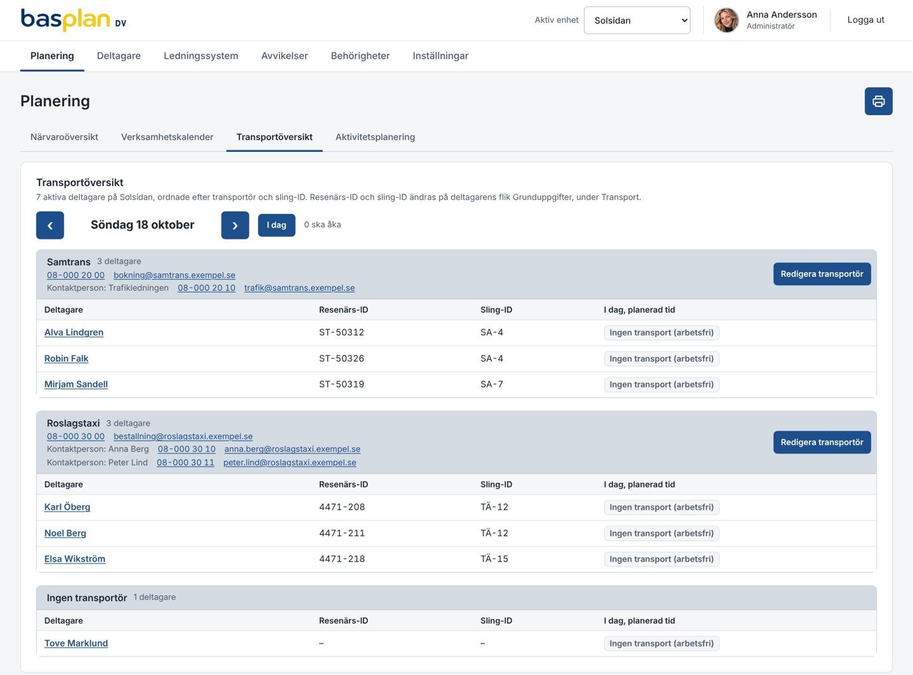Click Redigera transportör for Samtrans
This screenshot has height=675, width=913.
click(x=822, y=274)
